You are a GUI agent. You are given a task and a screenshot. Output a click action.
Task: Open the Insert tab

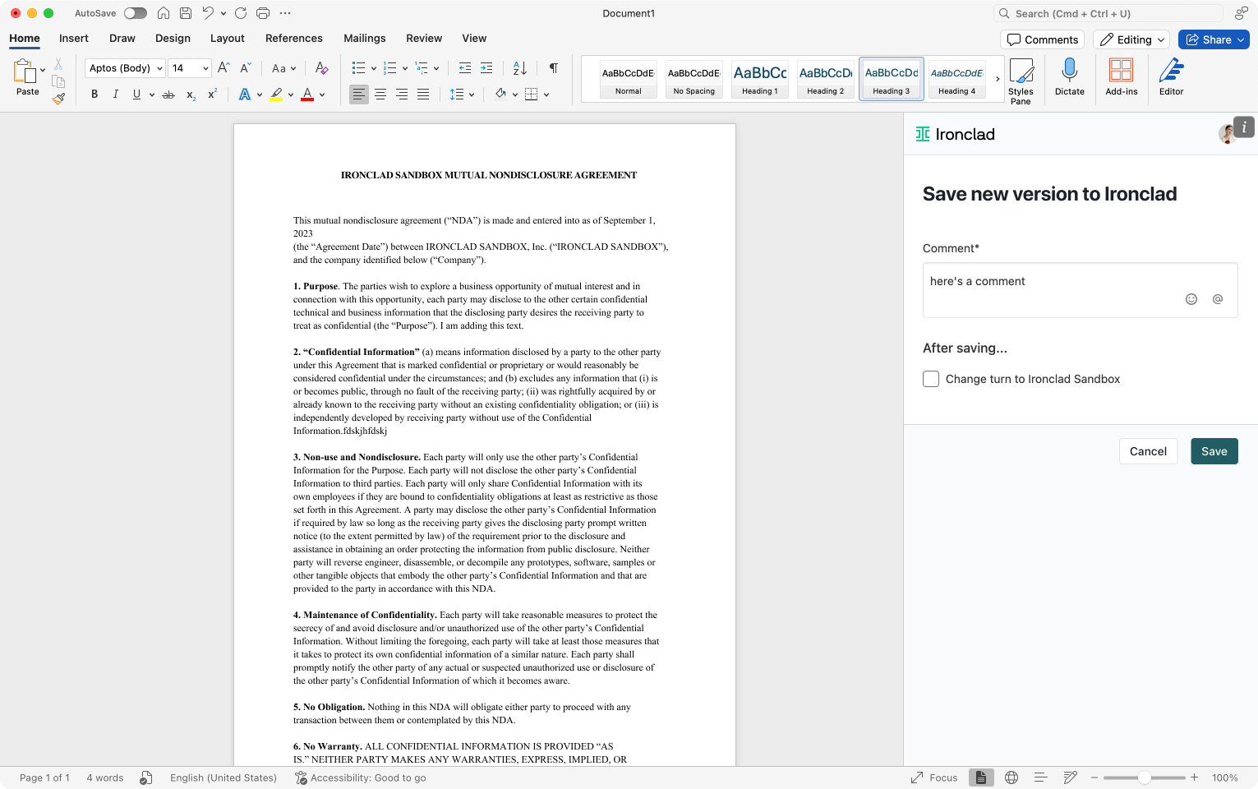(x=74, y=38)
